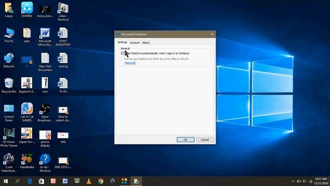Launch Cat-A-Cat GAMES shortcut

pyautogui.click(x=27, y=112)
